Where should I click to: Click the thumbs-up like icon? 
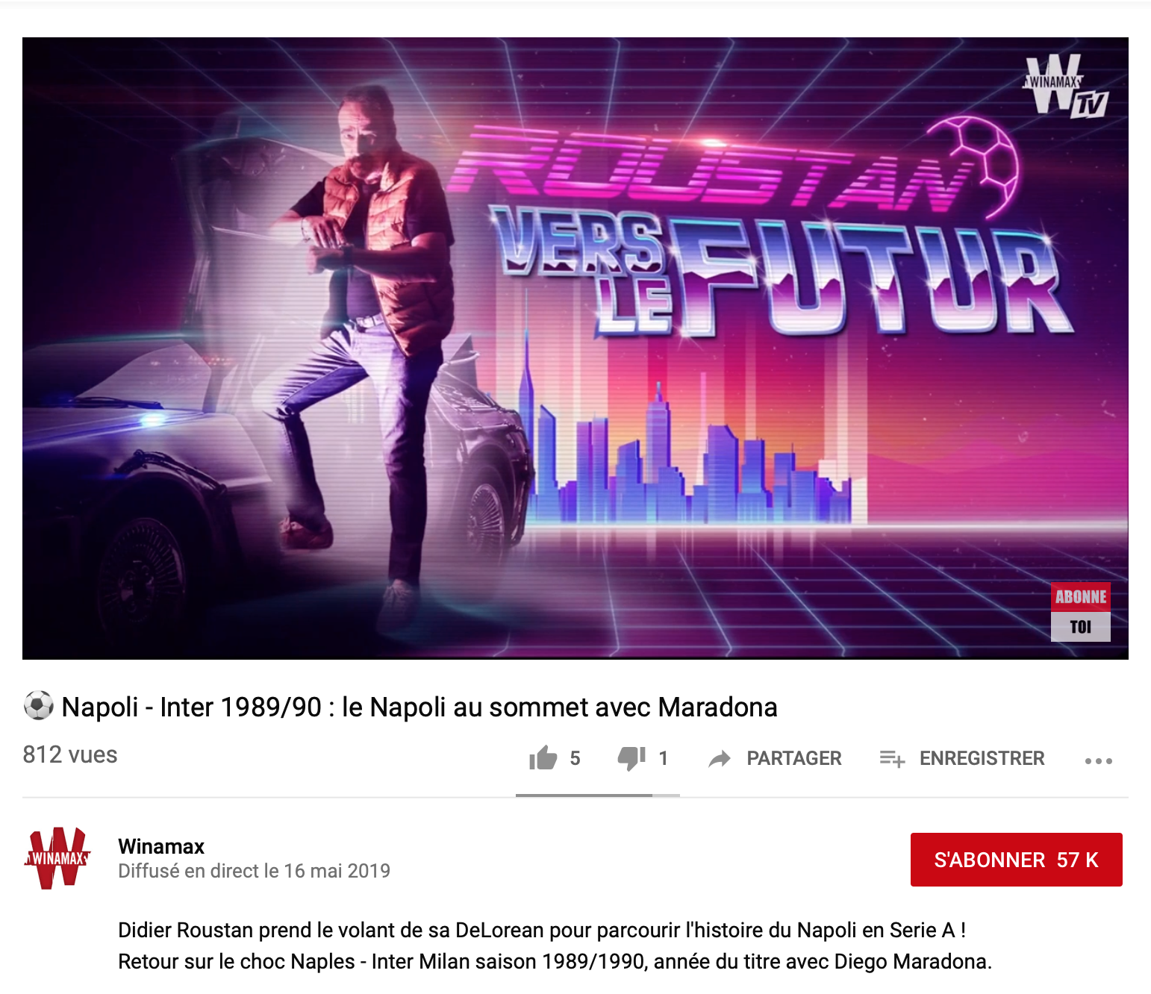coord(543,758)
